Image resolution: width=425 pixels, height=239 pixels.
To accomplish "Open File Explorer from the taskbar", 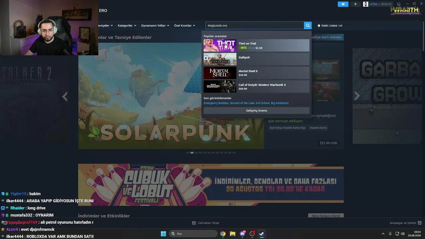I will [x=232, y=234].
